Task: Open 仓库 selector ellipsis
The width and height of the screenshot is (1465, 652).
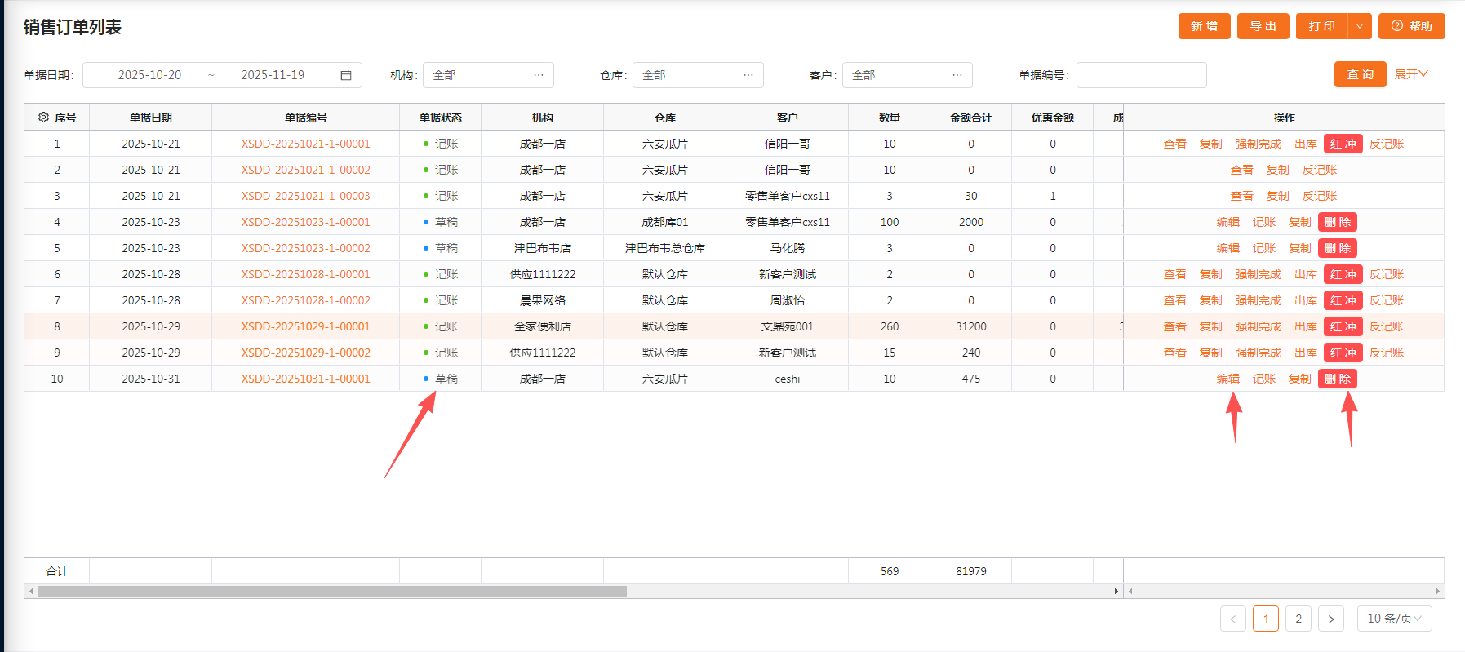Action: point(748,75)
